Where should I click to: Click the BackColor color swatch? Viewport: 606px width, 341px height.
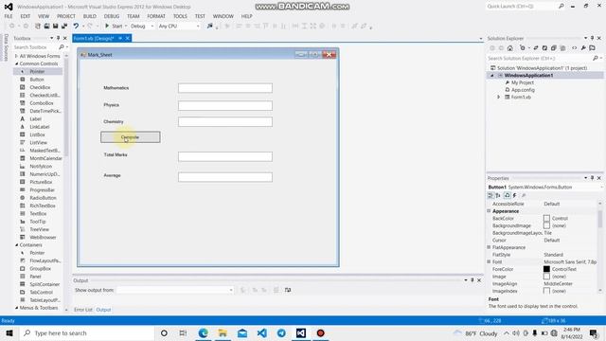[x=546, y=219]
